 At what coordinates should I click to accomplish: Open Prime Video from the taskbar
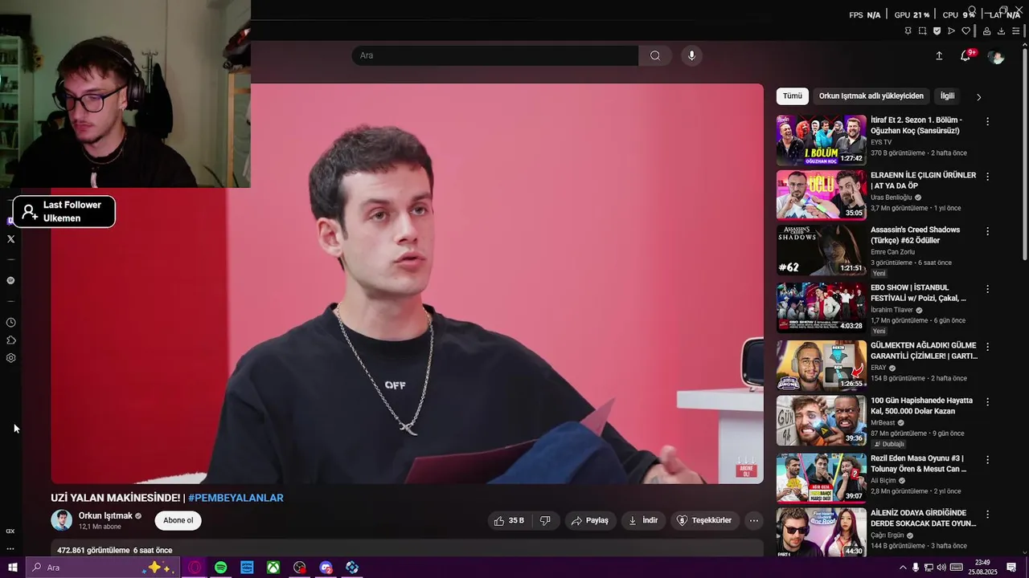point(247,568)
